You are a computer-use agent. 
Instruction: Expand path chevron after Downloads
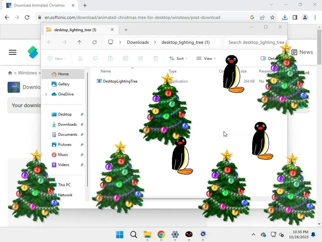[155, 42]
